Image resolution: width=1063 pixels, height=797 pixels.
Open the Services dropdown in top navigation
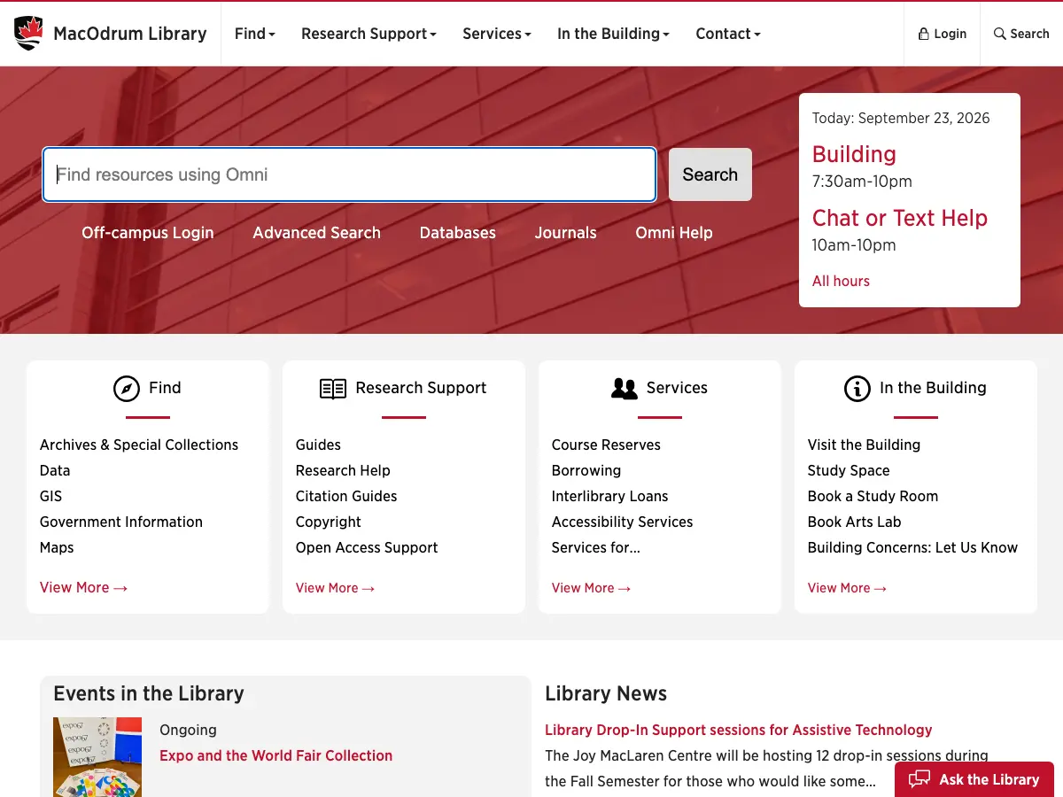pyautogui.click(x=497, y=34)
